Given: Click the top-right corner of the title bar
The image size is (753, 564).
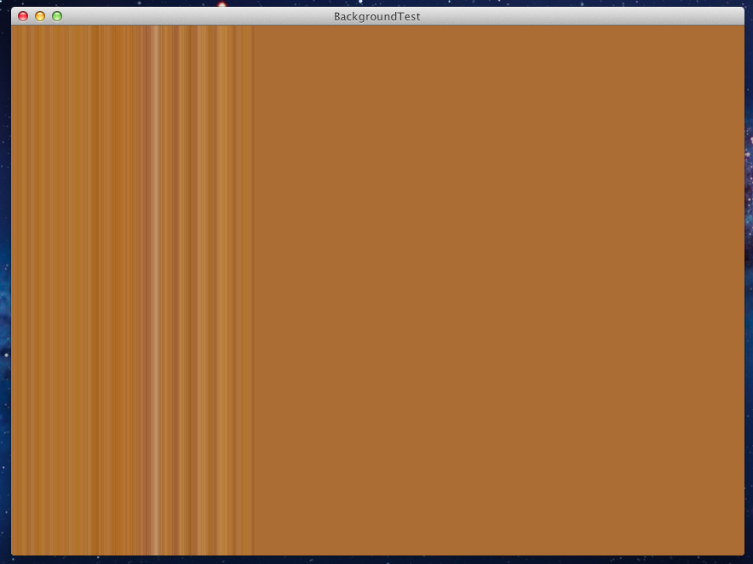Looking at the screenshot, I should 741,12.
